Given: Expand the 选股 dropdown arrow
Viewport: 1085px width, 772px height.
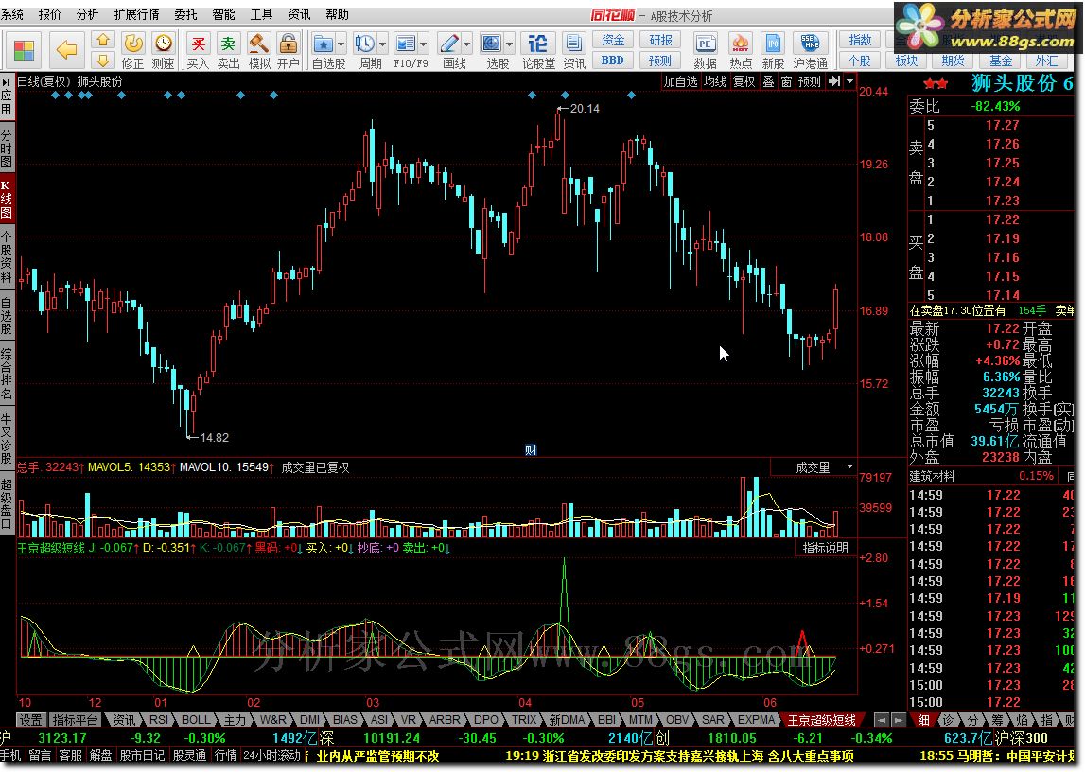Looking at the screenshot, I should (509, 45).
